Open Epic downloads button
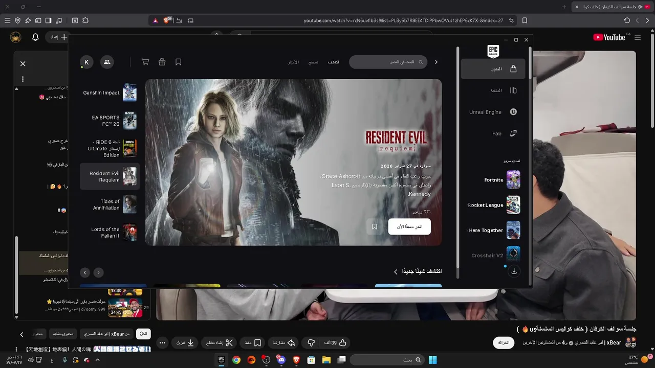This screenshot has height=368, width=655. click(514, 271)
